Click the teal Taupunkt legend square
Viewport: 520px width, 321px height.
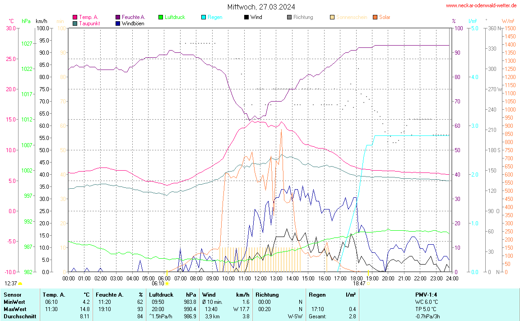click(x=75, y=23)
